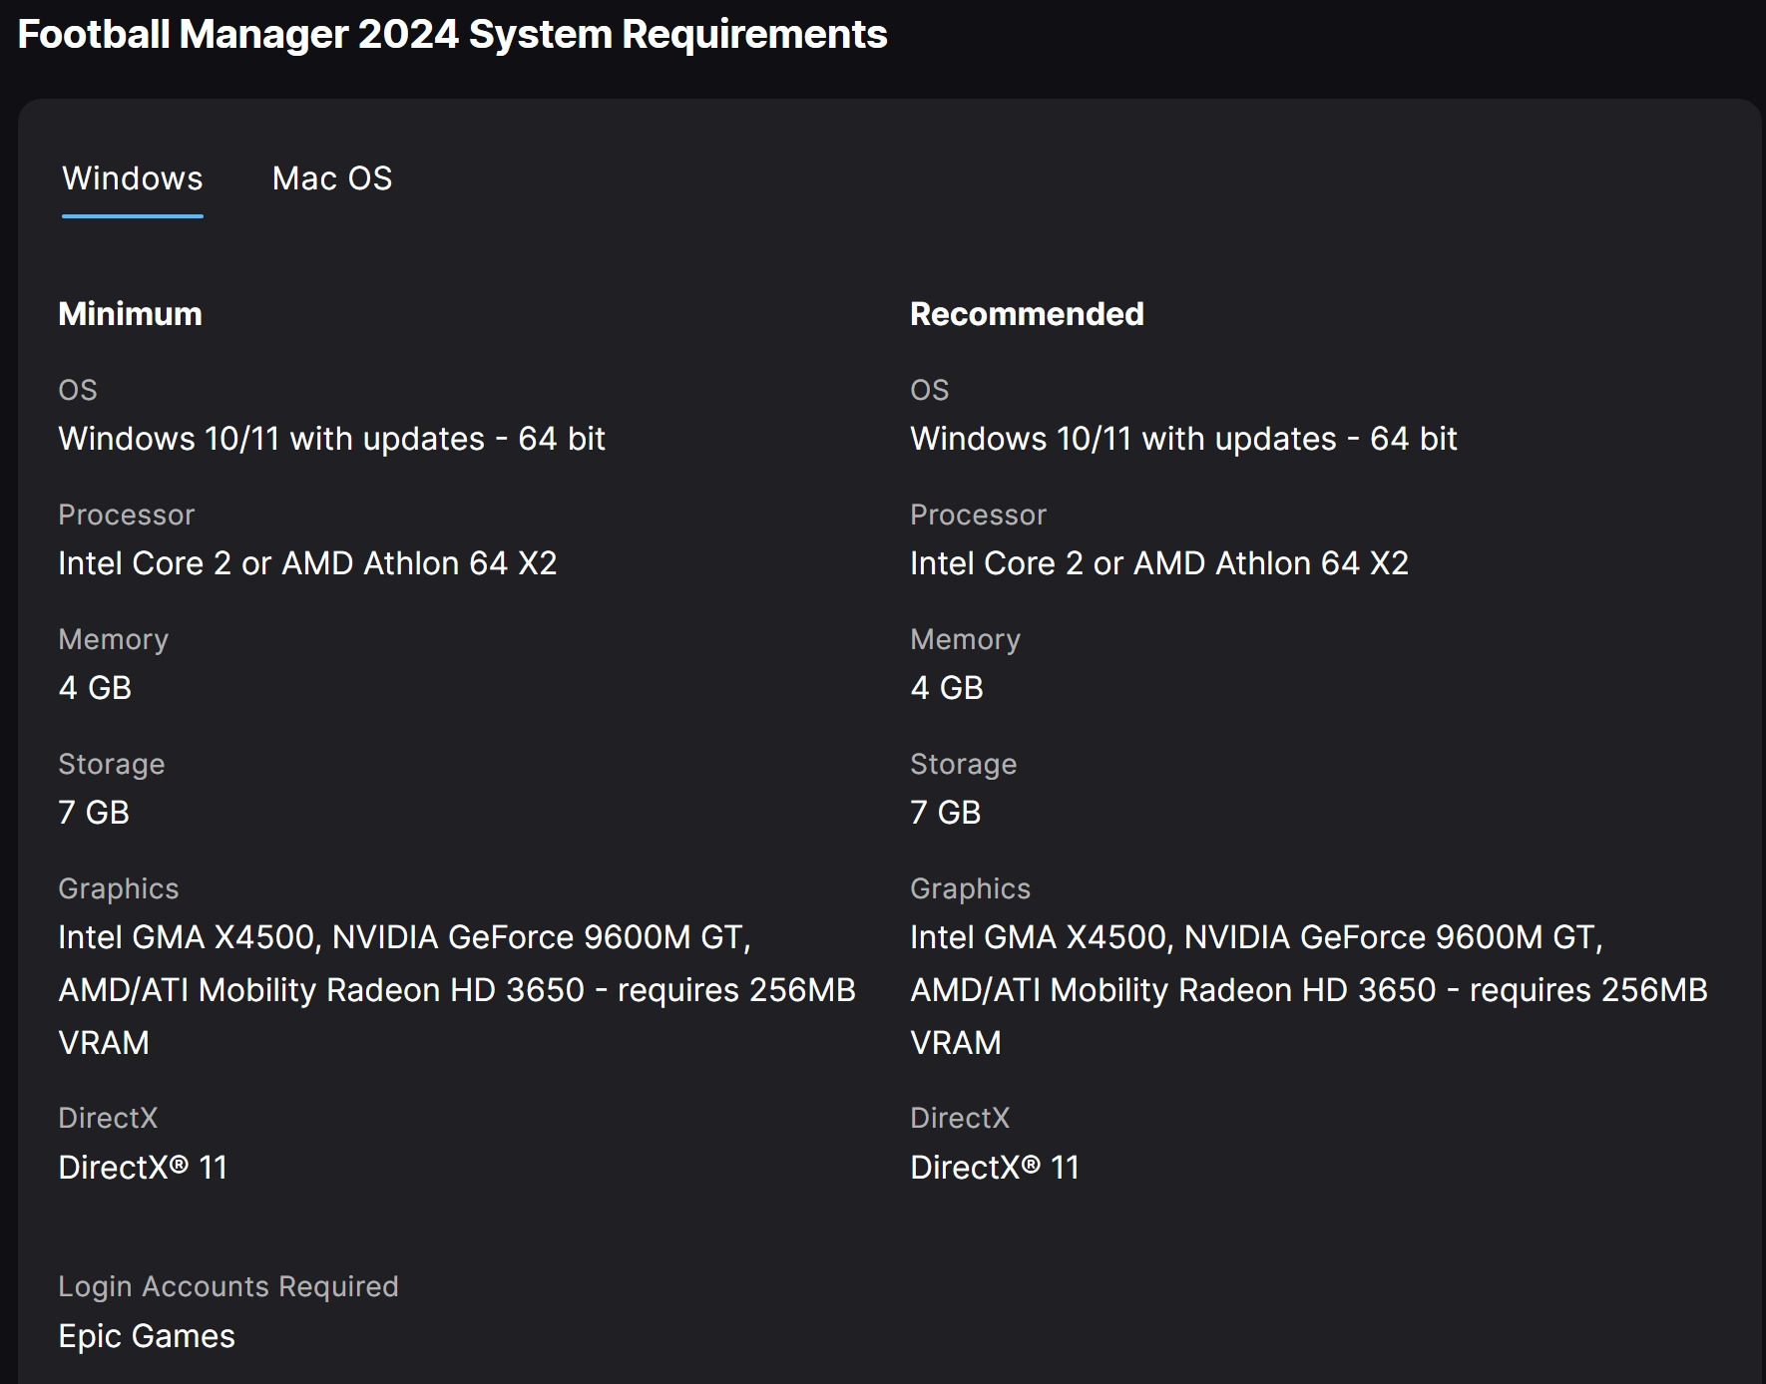The height and width of the screenshot is (1384, 1766).
Task: Click the Minimum 'Storage' label
Action: point(112,765)
